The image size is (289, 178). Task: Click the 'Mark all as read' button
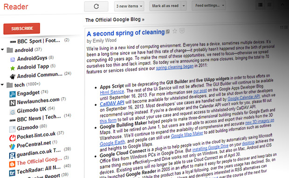click(165, 6)
